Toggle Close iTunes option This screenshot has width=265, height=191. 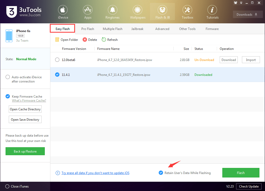pyautogui.click(x=8, y=186)
